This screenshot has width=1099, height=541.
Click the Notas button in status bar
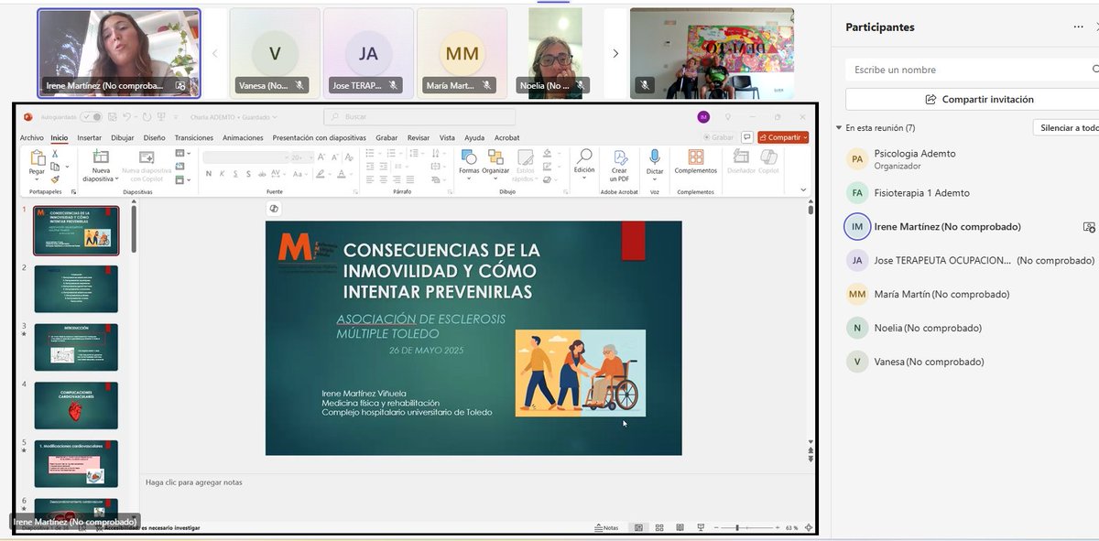(x=607, y=528)
